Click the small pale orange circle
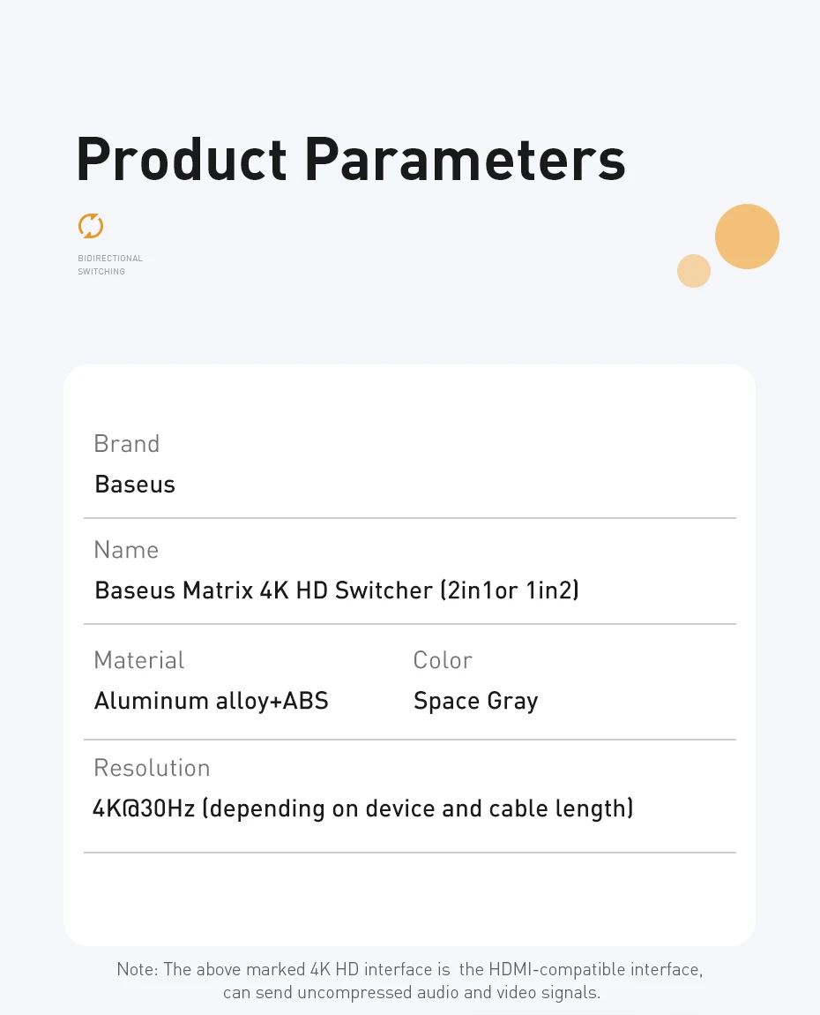The height and width of the screenshot is (1015, 820). (x=694, y=271)
